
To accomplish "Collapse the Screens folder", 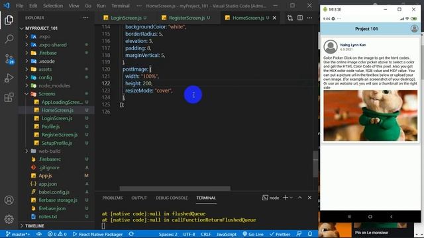I will (x=26, y=94).
